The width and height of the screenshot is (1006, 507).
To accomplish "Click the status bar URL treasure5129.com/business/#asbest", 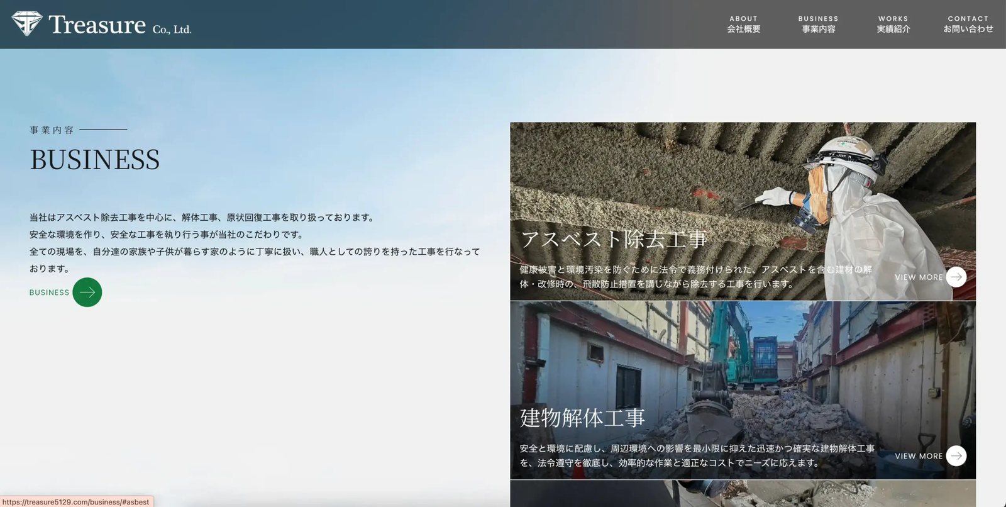I will pos(76,502).
